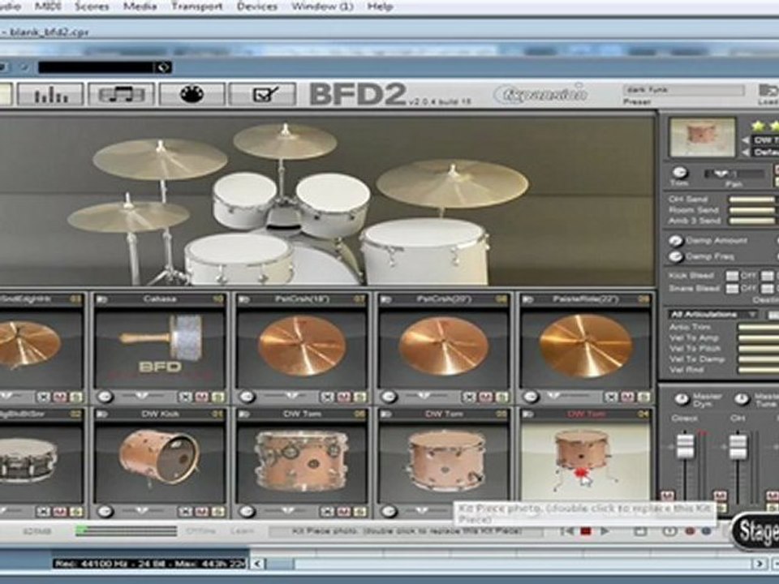This screenshot has height=584, width=779.
Task: Clear the PstCrsh(18") slot with its X button
Action: (x=327, y=397)
